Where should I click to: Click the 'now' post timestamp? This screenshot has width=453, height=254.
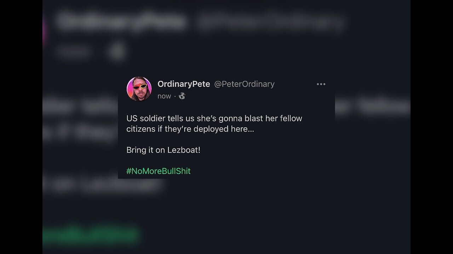click(164, 96)
